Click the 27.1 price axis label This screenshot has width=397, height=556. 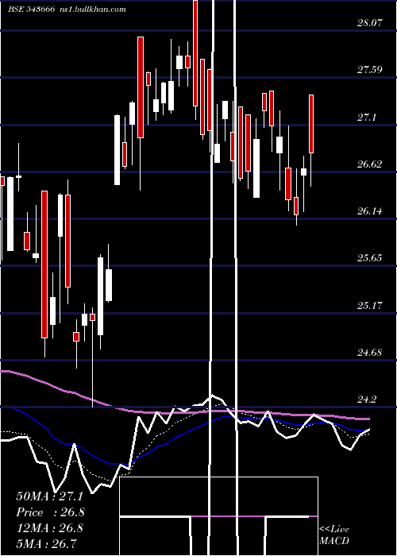(x=367, y=117)
